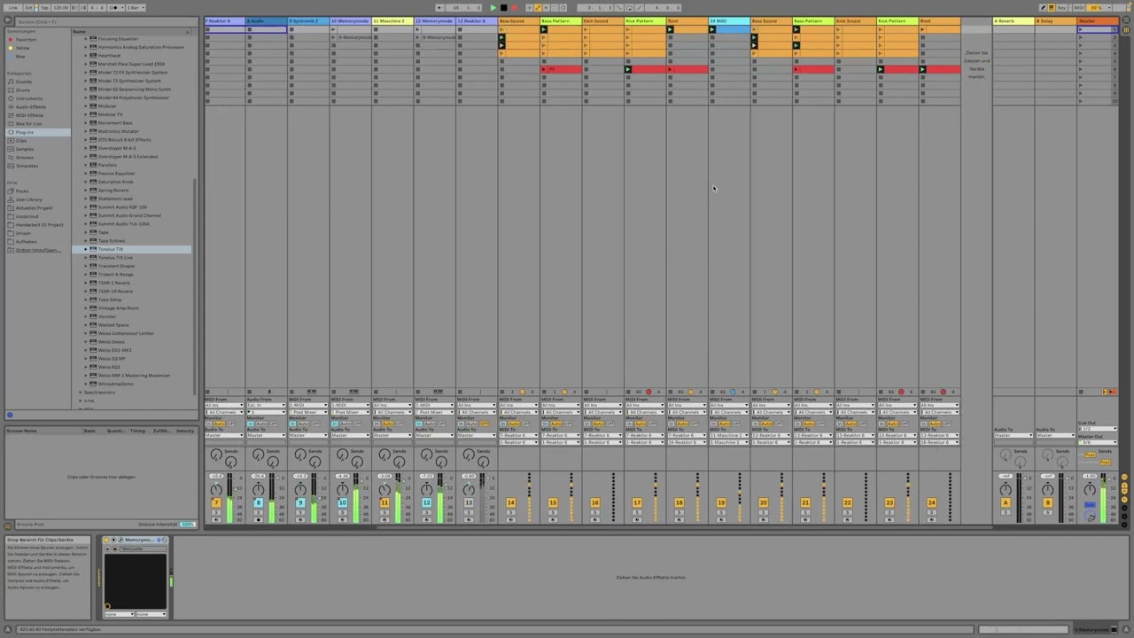Open track 7 MIDI From dropdown
This screenshot has height=638, width=1134.
pos(224,405)
